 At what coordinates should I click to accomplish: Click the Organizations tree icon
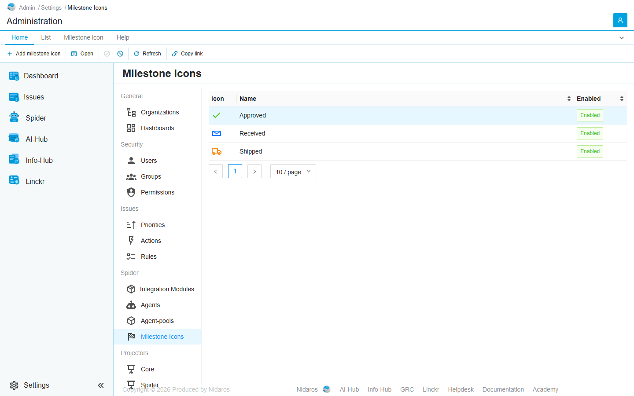[131, 112]
